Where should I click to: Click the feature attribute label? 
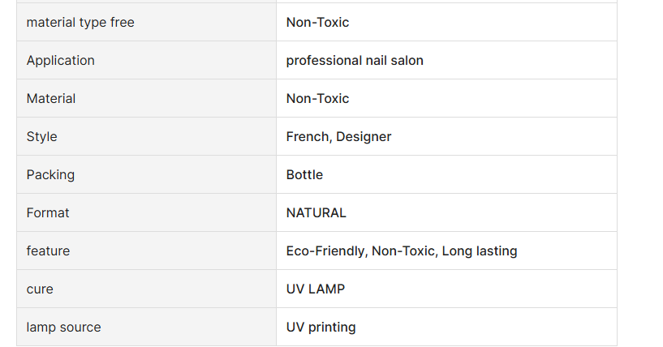click(48, 251)
